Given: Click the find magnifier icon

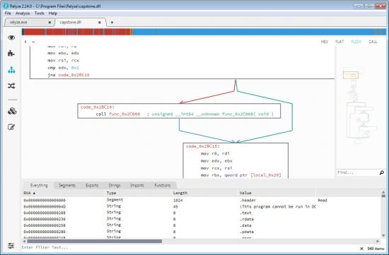Looking at the screenshot, I should (x=381, y=172).
